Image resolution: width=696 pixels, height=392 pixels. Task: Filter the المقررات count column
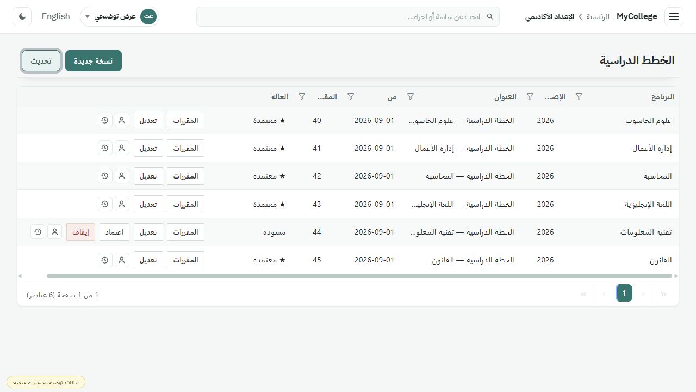click(x=302, y=96)
